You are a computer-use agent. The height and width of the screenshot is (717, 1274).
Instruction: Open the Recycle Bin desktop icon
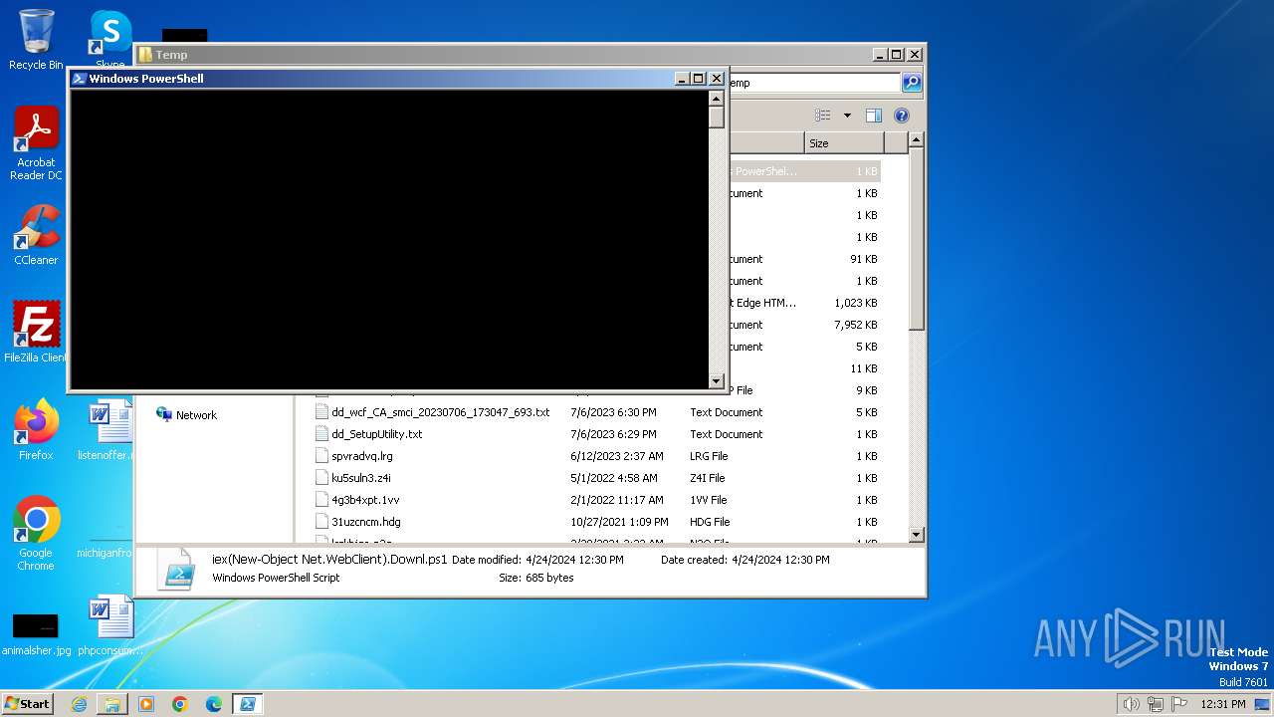36,40
